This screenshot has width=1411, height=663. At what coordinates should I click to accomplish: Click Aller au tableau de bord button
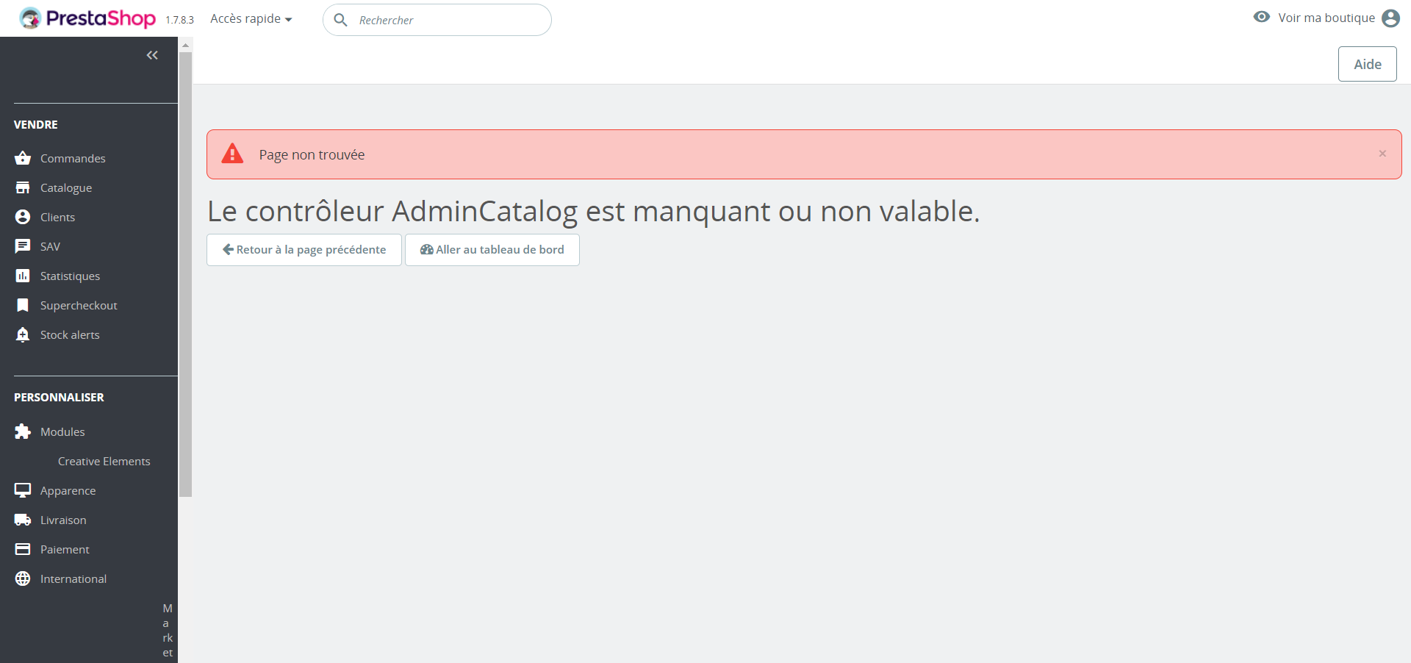pyautogui.click(x=492, y=250)
